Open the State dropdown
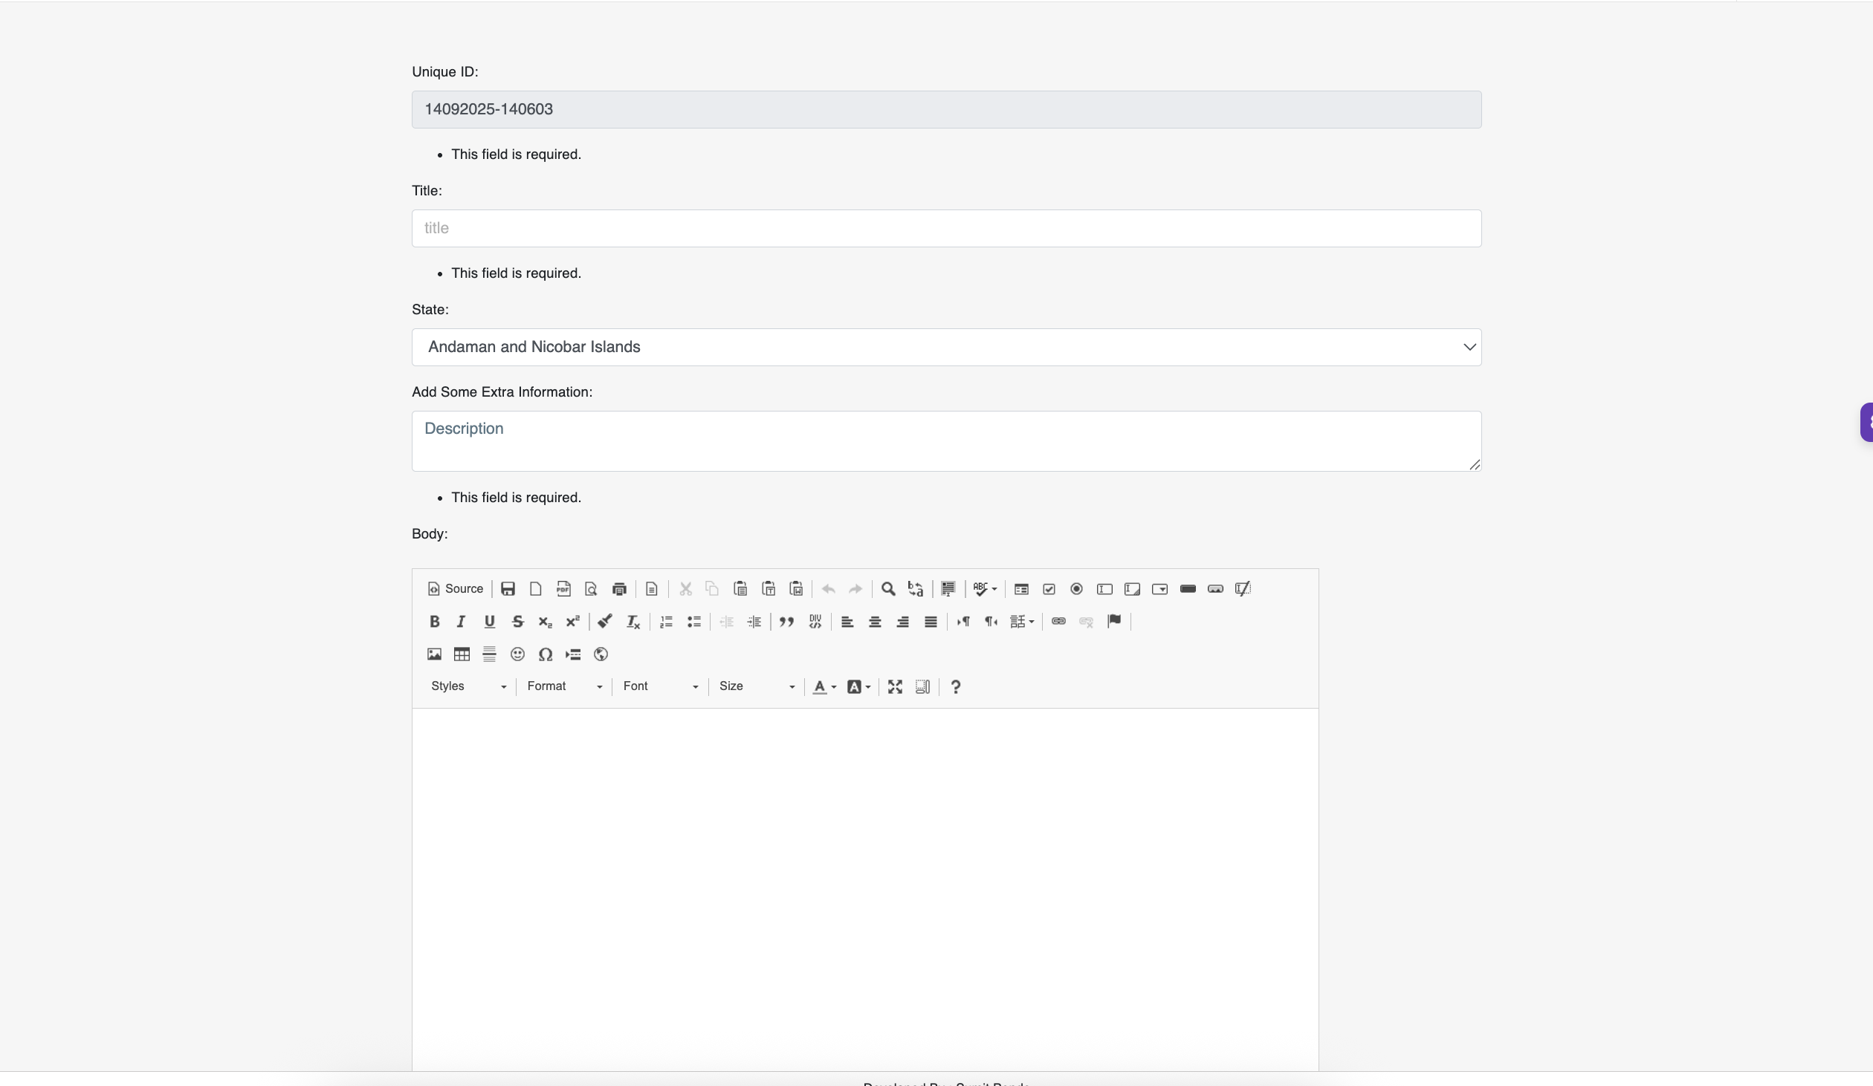Viewport: 1873px width, 1086px height. pyautogui.click(x=946, y=347)
